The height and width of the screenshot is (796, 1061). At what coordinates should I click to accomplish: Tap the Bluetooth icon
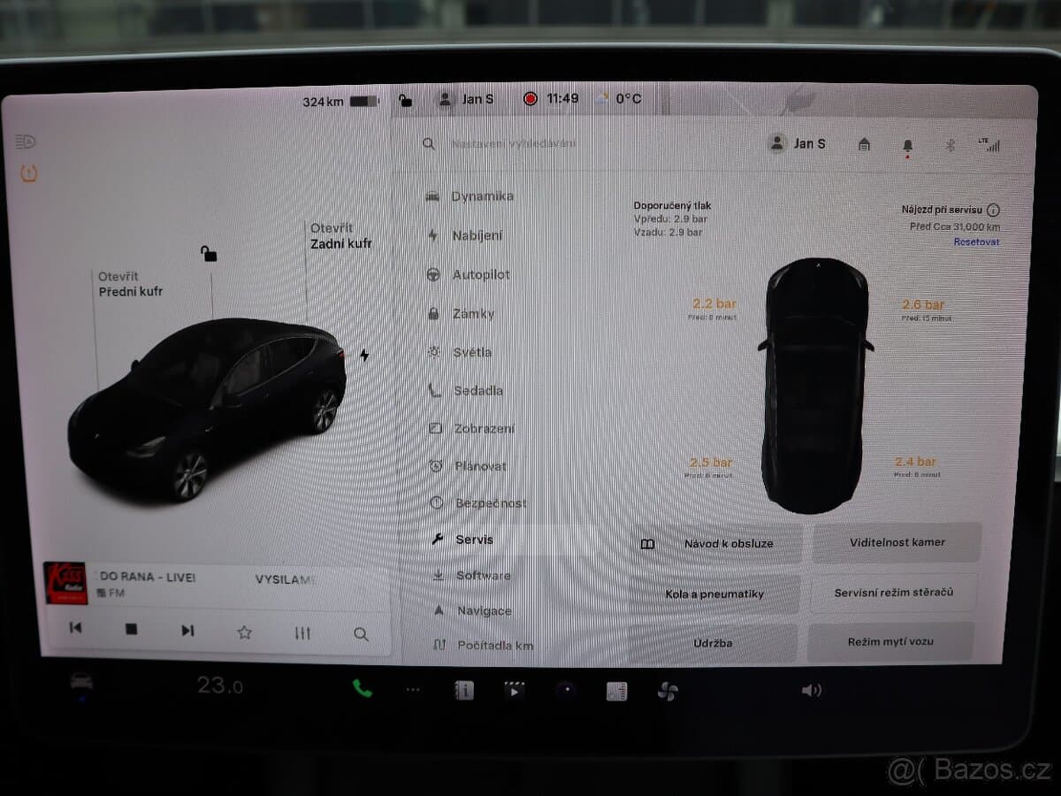coord(950,145)
